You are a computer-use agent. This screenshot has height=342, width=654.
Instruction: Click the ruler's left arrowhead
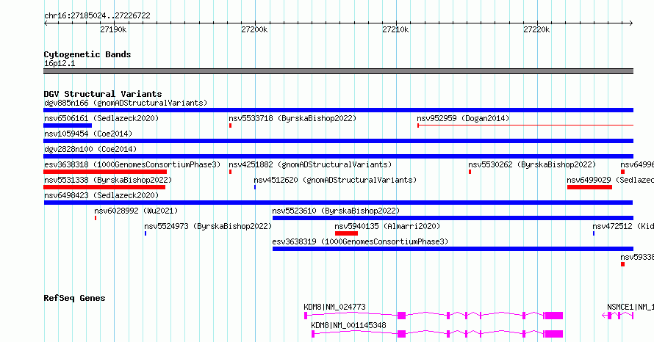(46, 23)
